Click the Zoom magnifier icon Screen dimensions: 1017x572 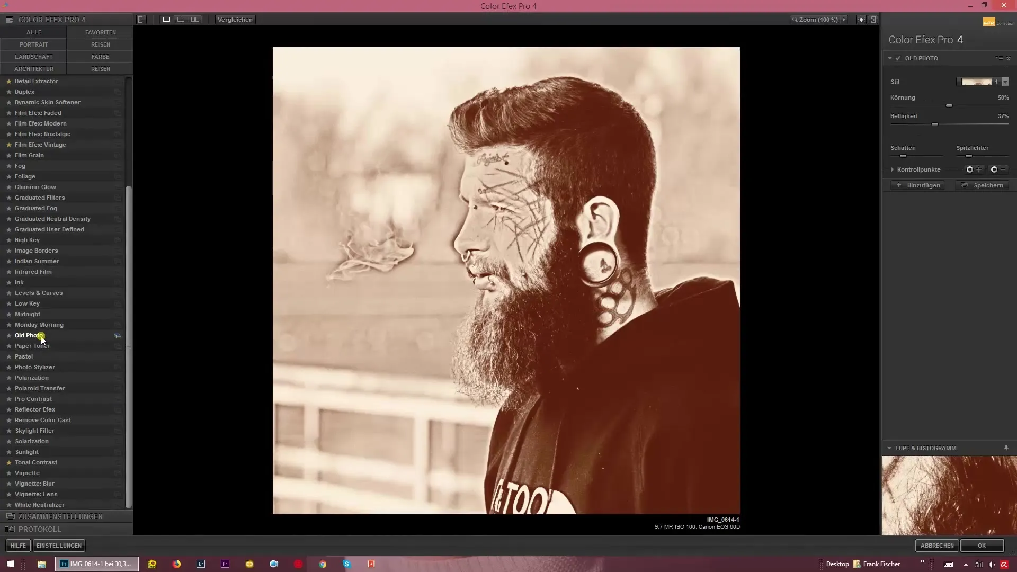pos(795,20)
